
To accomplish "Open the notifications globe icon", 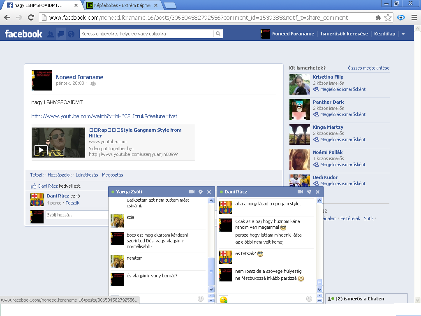I will click(71, 34).
